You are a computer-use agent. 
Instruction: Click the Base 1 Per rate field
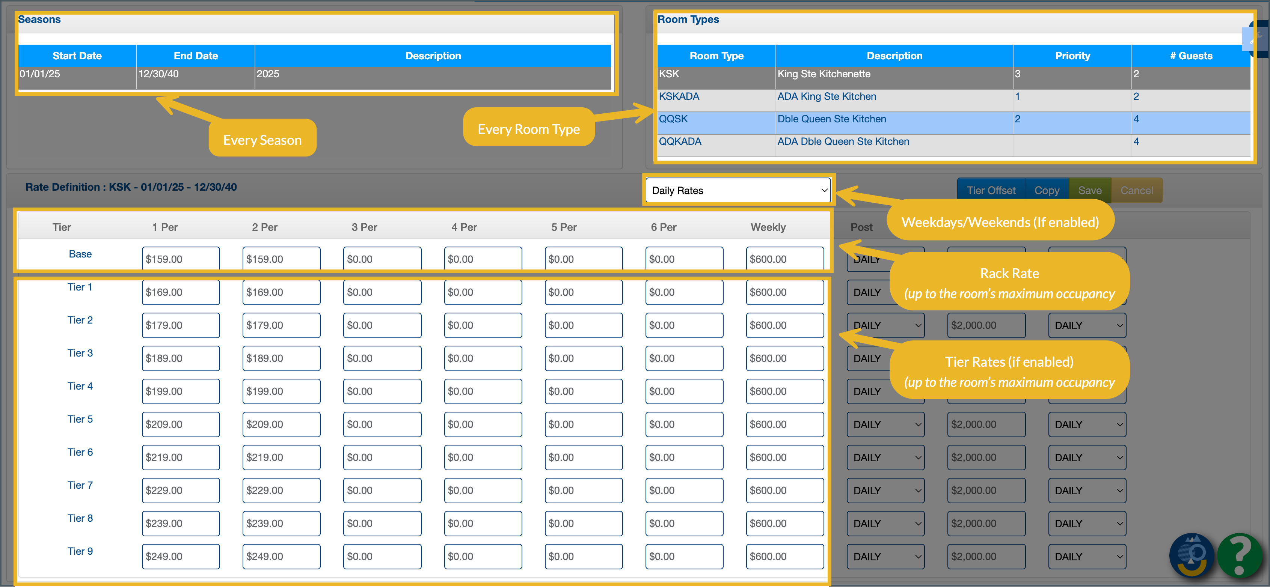181,259
